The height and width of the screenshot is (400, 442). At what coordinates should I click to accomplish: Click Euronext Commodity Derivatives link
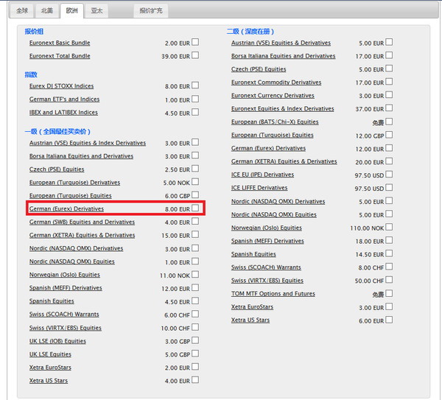point(276,83)
